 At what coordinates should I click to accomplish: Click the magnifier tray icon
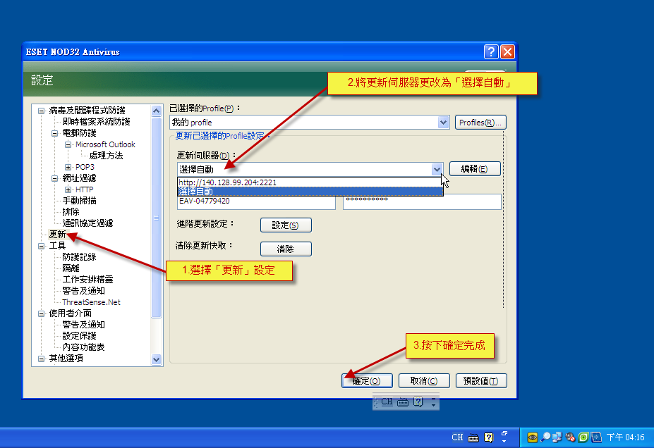point(545,437)
